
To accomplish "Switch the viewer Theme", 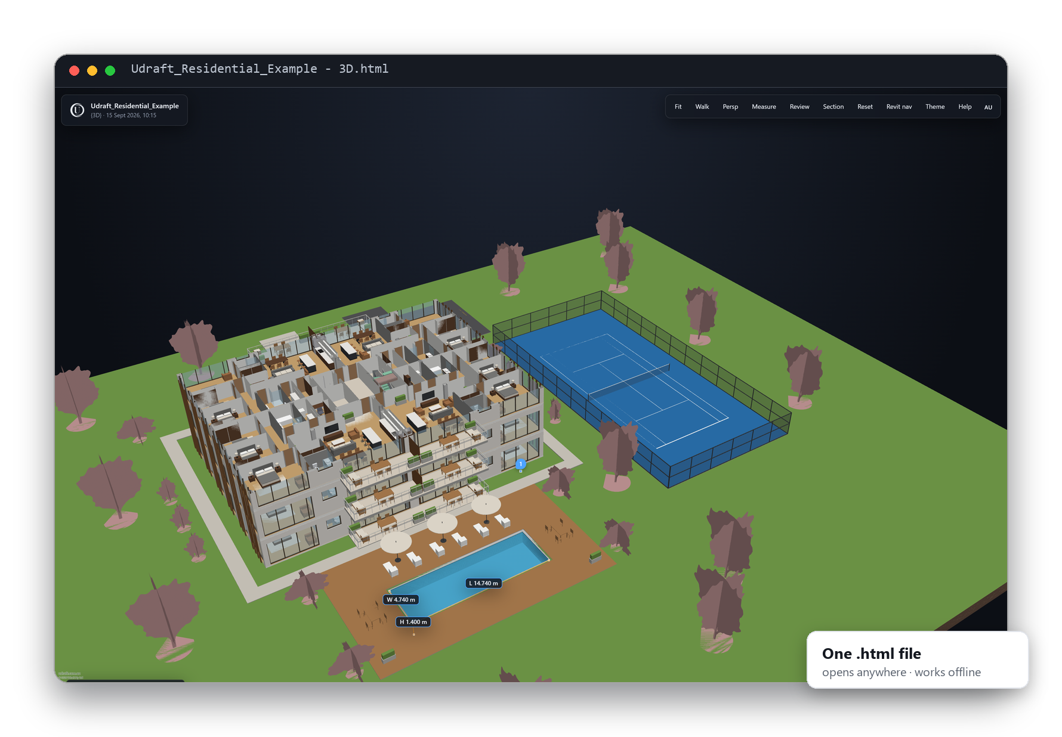I will 935,107.
